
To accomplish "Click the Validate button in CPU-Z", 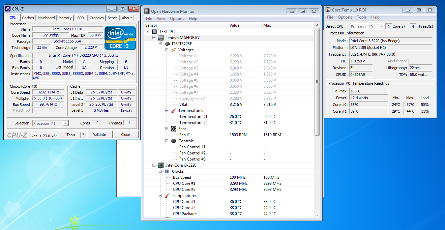I will pos(99,135).
